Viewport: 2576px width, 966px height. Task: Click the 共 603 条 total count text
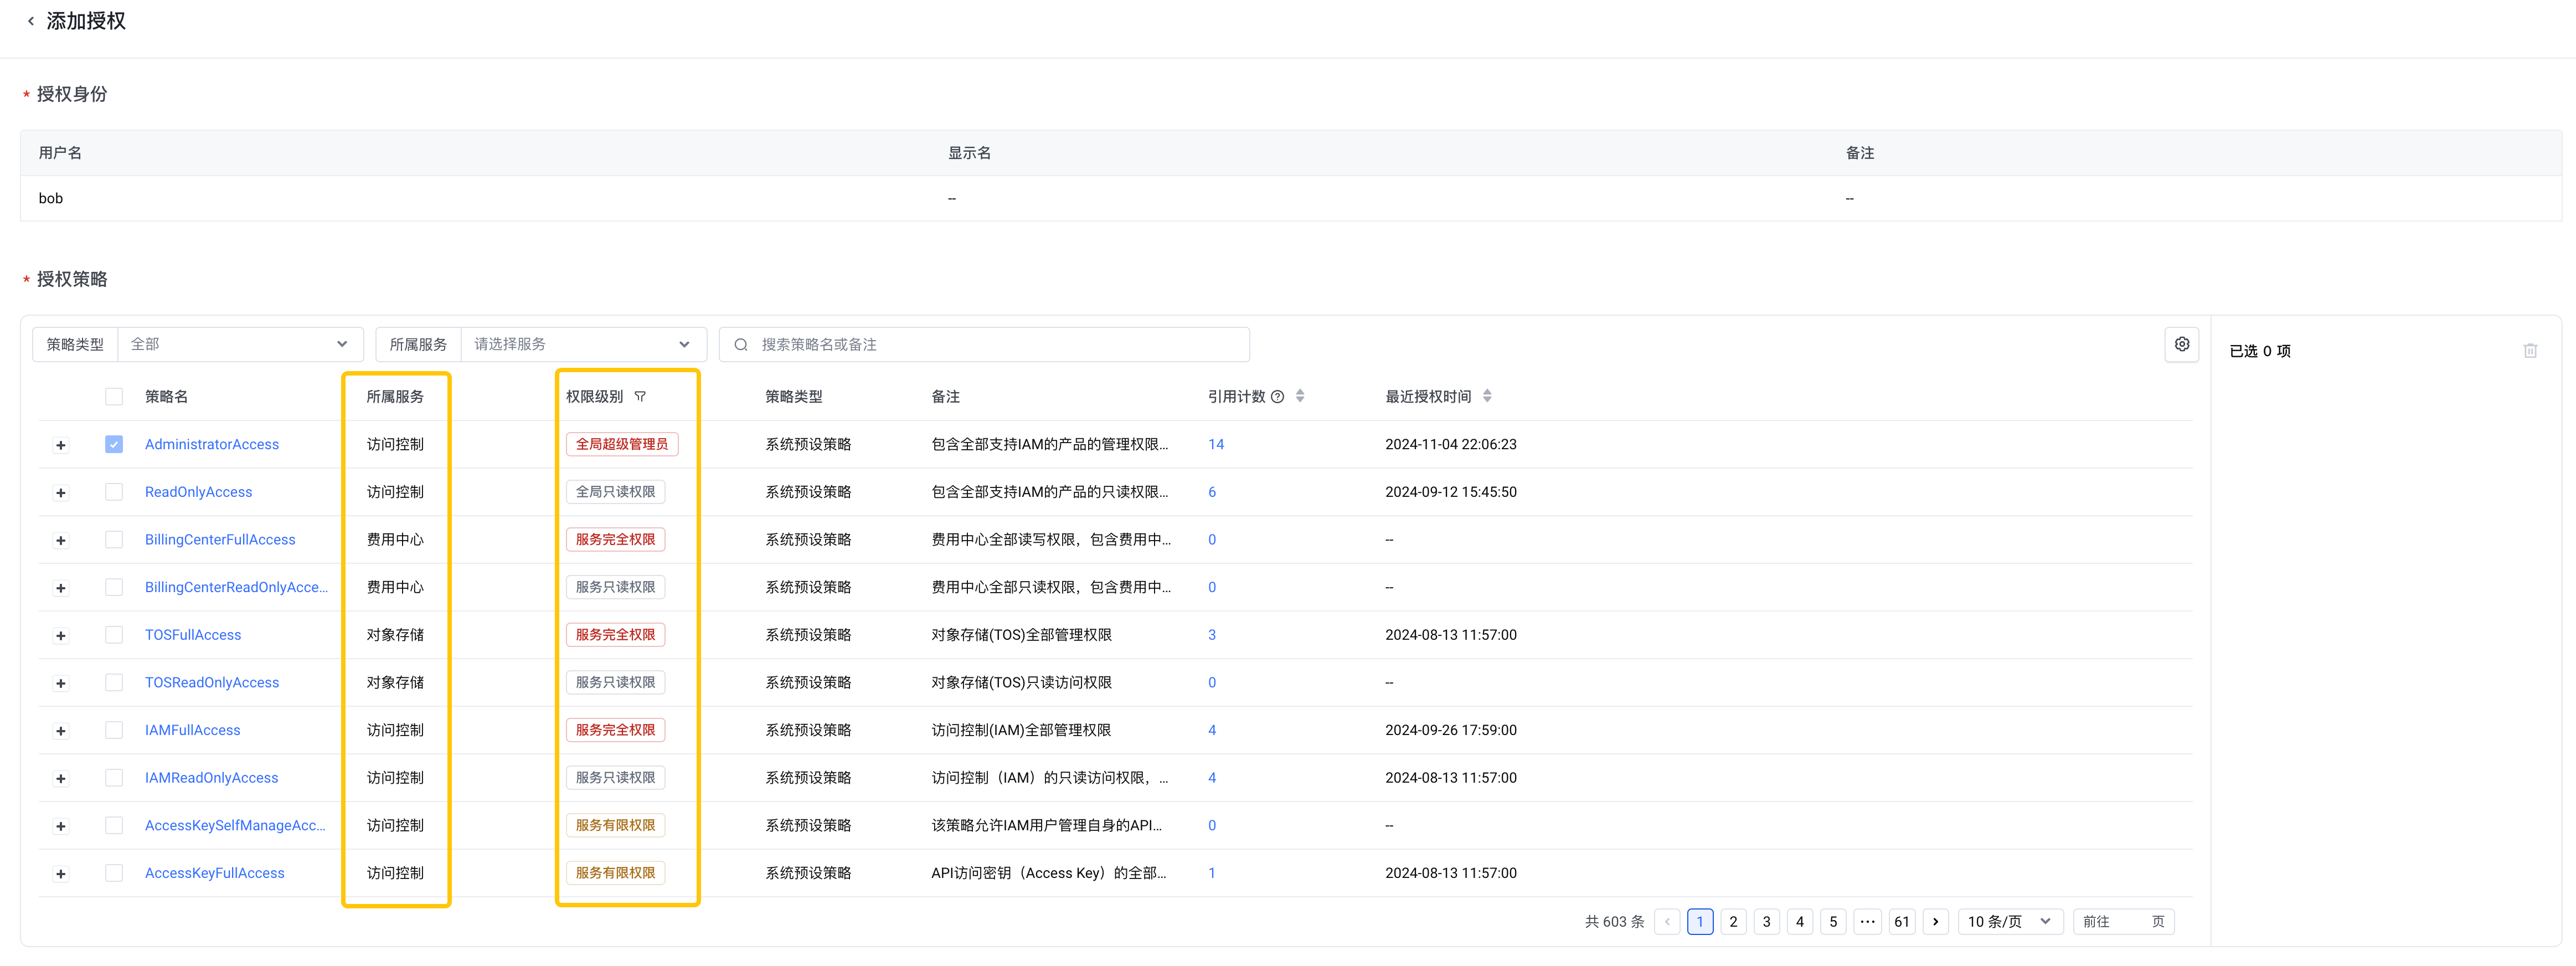(1614, 922)
